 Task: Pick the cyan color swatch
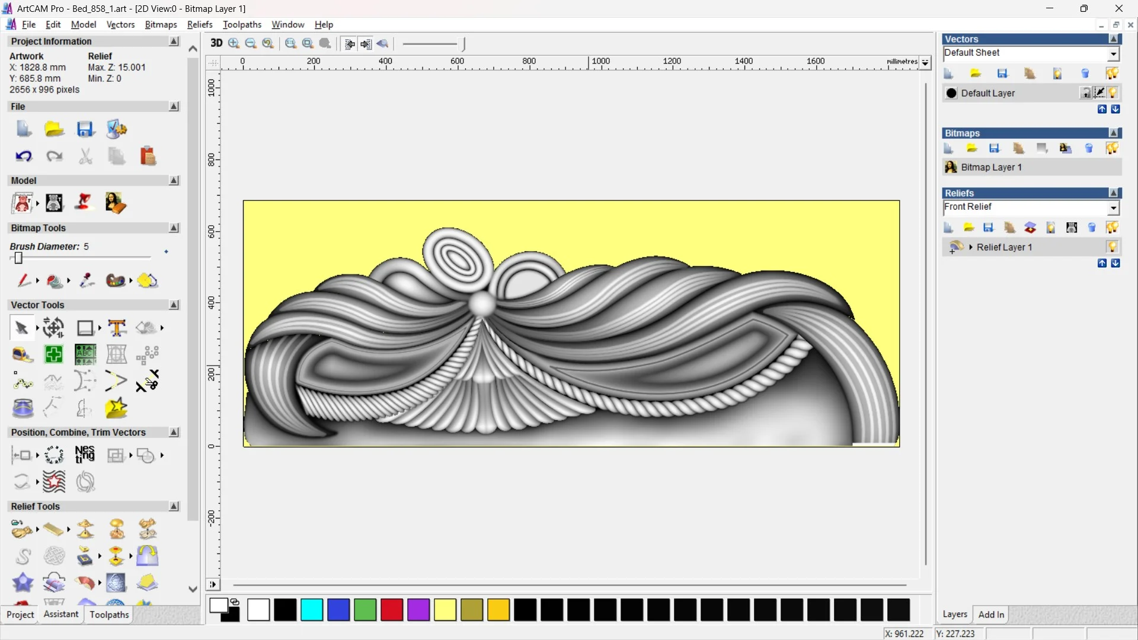(312, 610)
